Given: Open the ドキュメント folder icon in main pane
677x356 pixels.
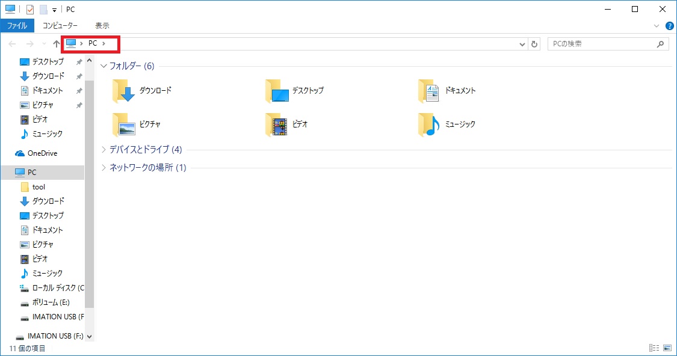Looking at the screenshot, I should point(430,91).
